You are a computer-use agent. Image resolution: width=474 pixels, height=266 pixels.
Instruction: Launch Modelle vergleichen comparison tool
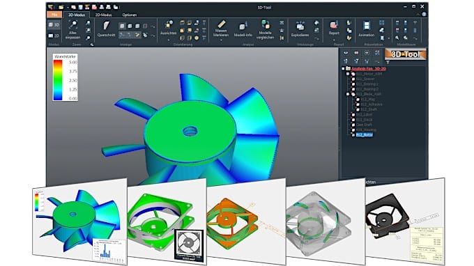pyautogui.click(x=265, y=29)
